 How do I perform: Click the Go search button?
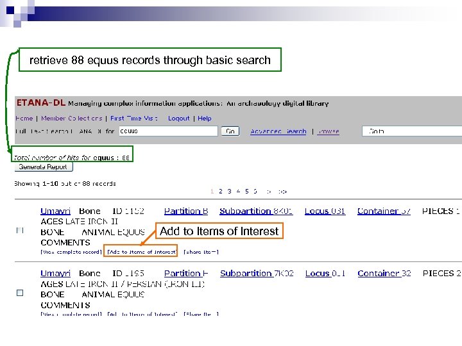pyautogui.click(x=230, y=131)
